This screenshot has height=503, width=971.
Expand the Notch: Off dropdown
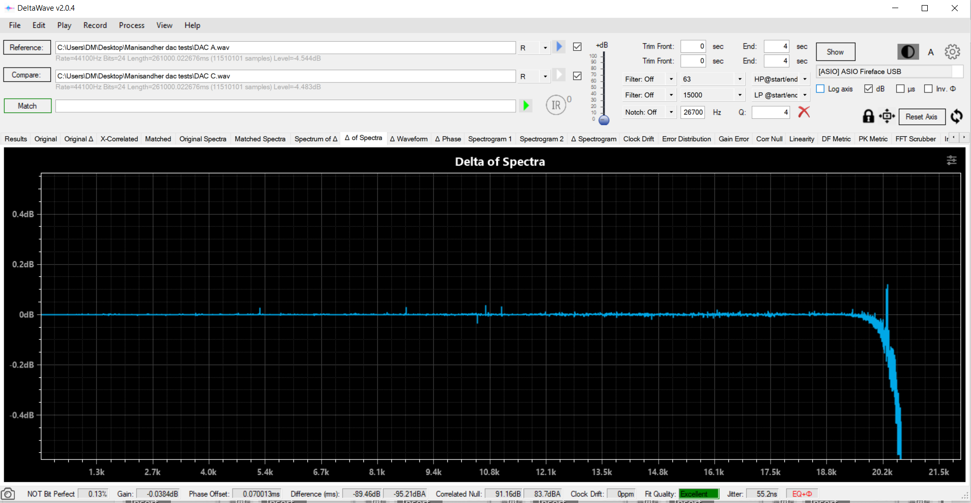click(x=671, y=112)
